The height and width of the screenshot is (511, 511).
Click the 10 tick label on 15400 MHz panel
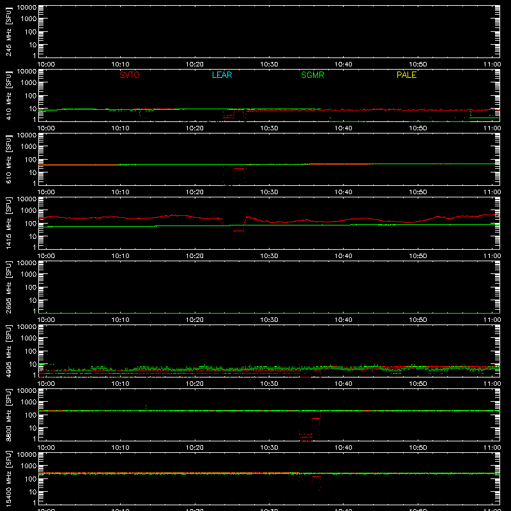33,492
